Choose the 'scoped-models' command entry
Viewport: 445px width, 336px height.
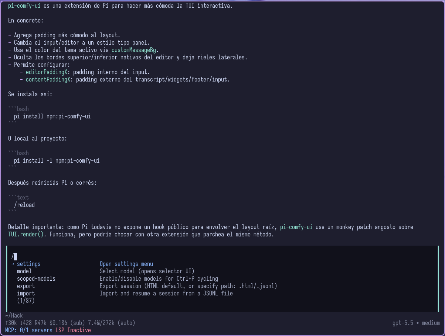[36, 279]
